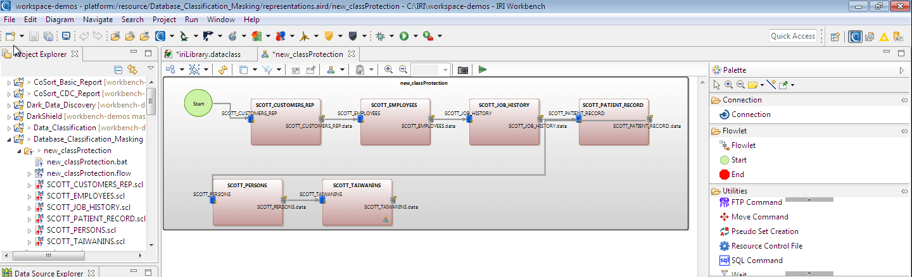Open Project Explorer View Menu triangle
This screenshot has height=277, width=912.
click(151, 68)
